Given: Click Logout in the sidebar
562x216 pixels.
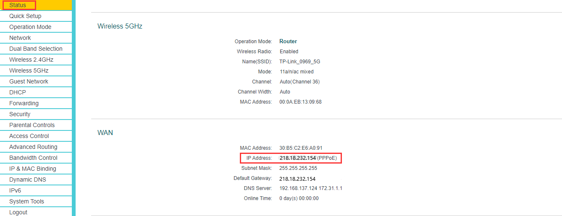Looking at the screenshot, I should point(36,212).
